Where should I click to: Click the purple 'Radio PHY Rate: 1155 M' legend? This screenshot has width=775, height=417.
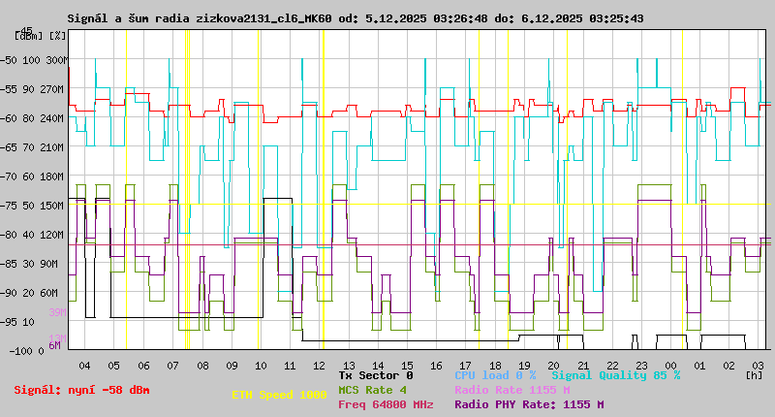[x=529, y=405]
